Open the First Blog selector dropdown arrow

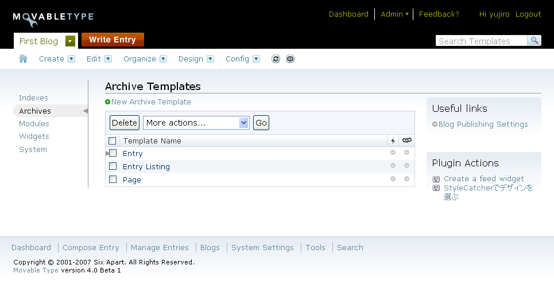[70, 41]
